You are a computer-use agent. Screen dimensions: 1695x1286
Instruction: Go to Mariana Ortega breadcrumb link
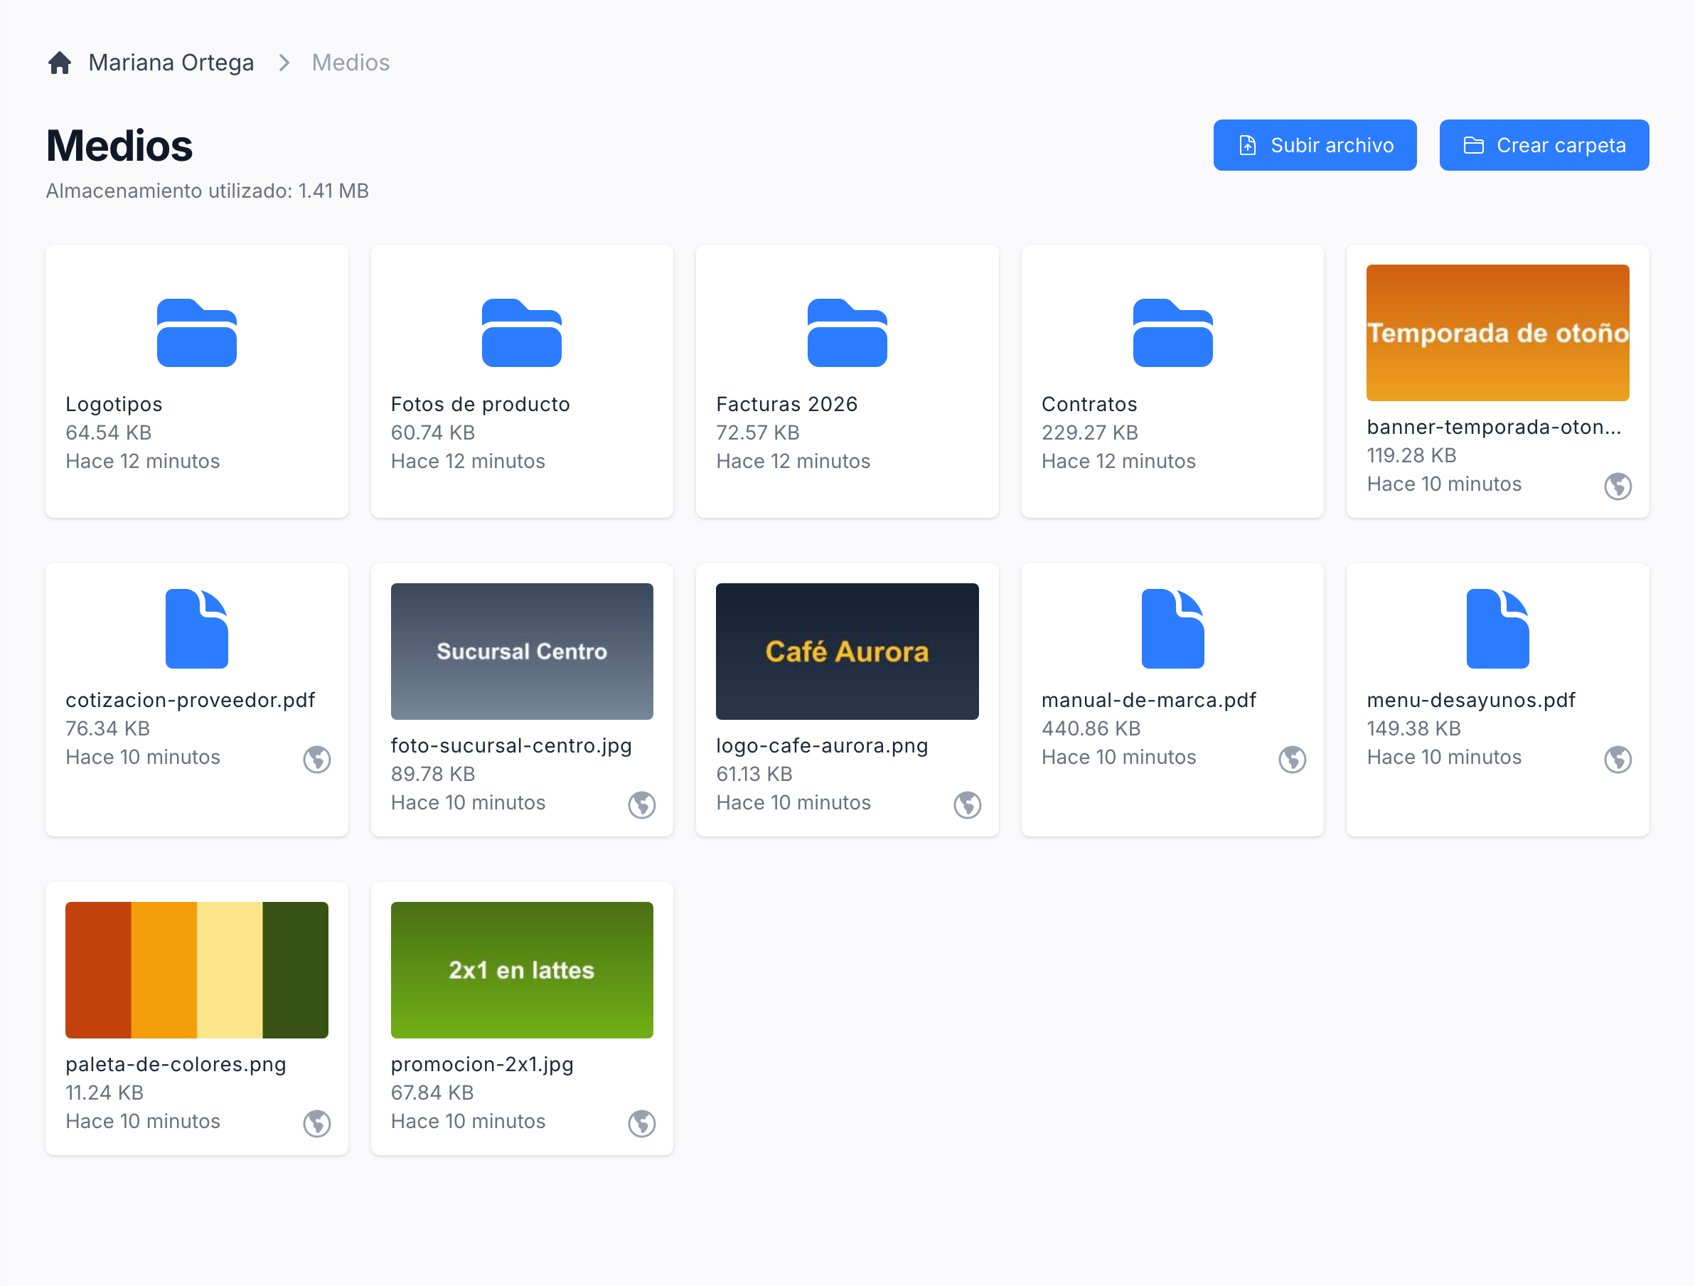(171, 63)
